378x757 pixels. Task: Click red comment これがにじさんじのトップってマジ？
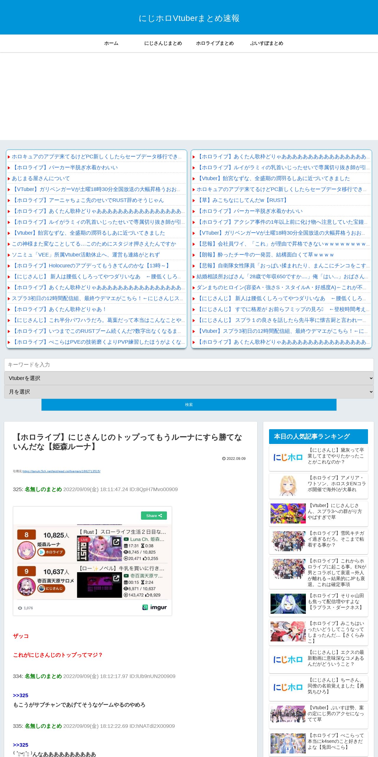(58, 655)
